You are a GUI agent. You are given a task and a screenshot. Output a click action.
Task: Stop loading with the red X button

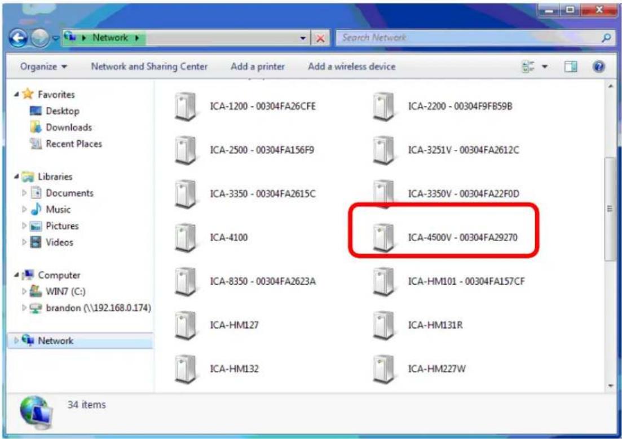(320, 38)
